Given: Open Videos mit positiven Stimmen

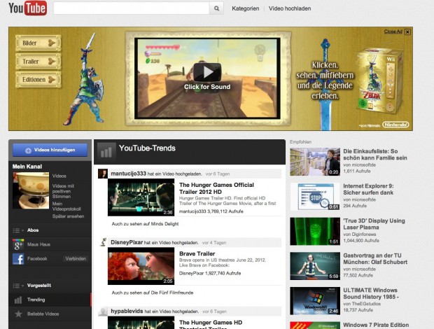Looking at the screenshot, I should (63, 191).
